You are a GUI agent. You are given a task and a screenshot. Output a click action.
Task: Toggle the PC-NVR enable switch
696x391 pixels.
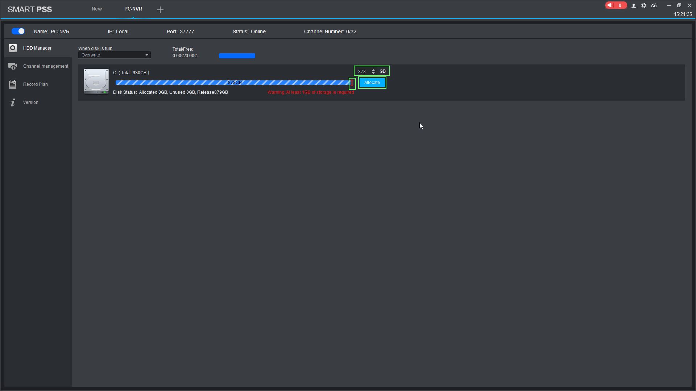pyautogui.click(x=18, y=31)
